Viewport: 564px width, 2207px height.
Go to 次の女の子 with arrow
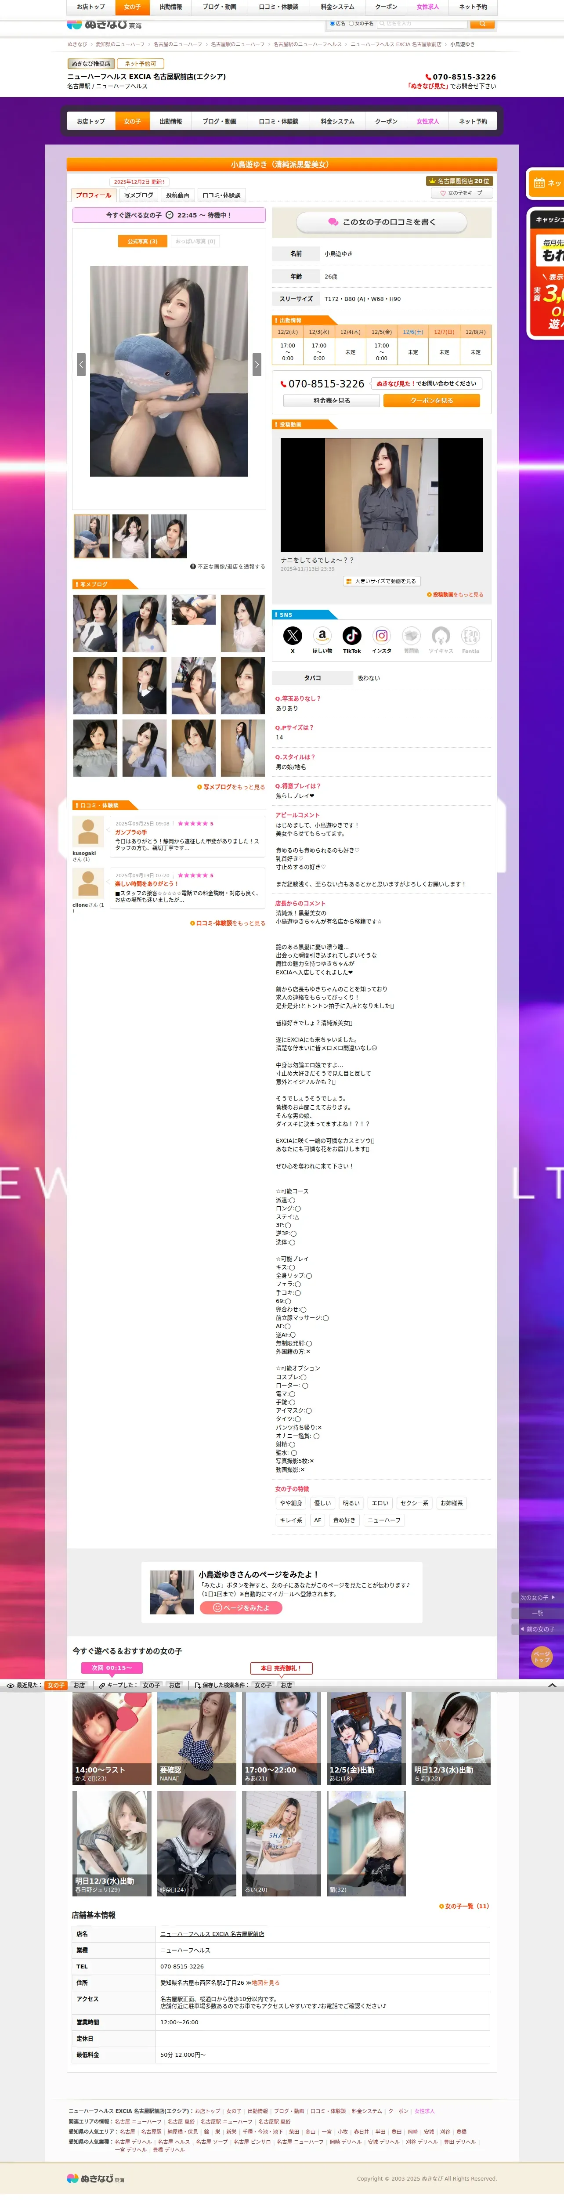click(538, 1597)
